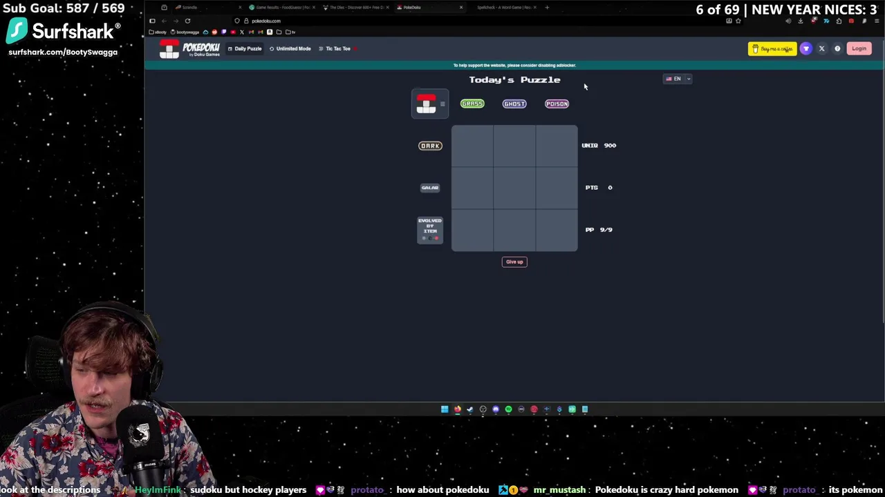Switch to Unlimited Mode
Image resolution: width=885 pixels, height=497 pixels.
[290, 48]
